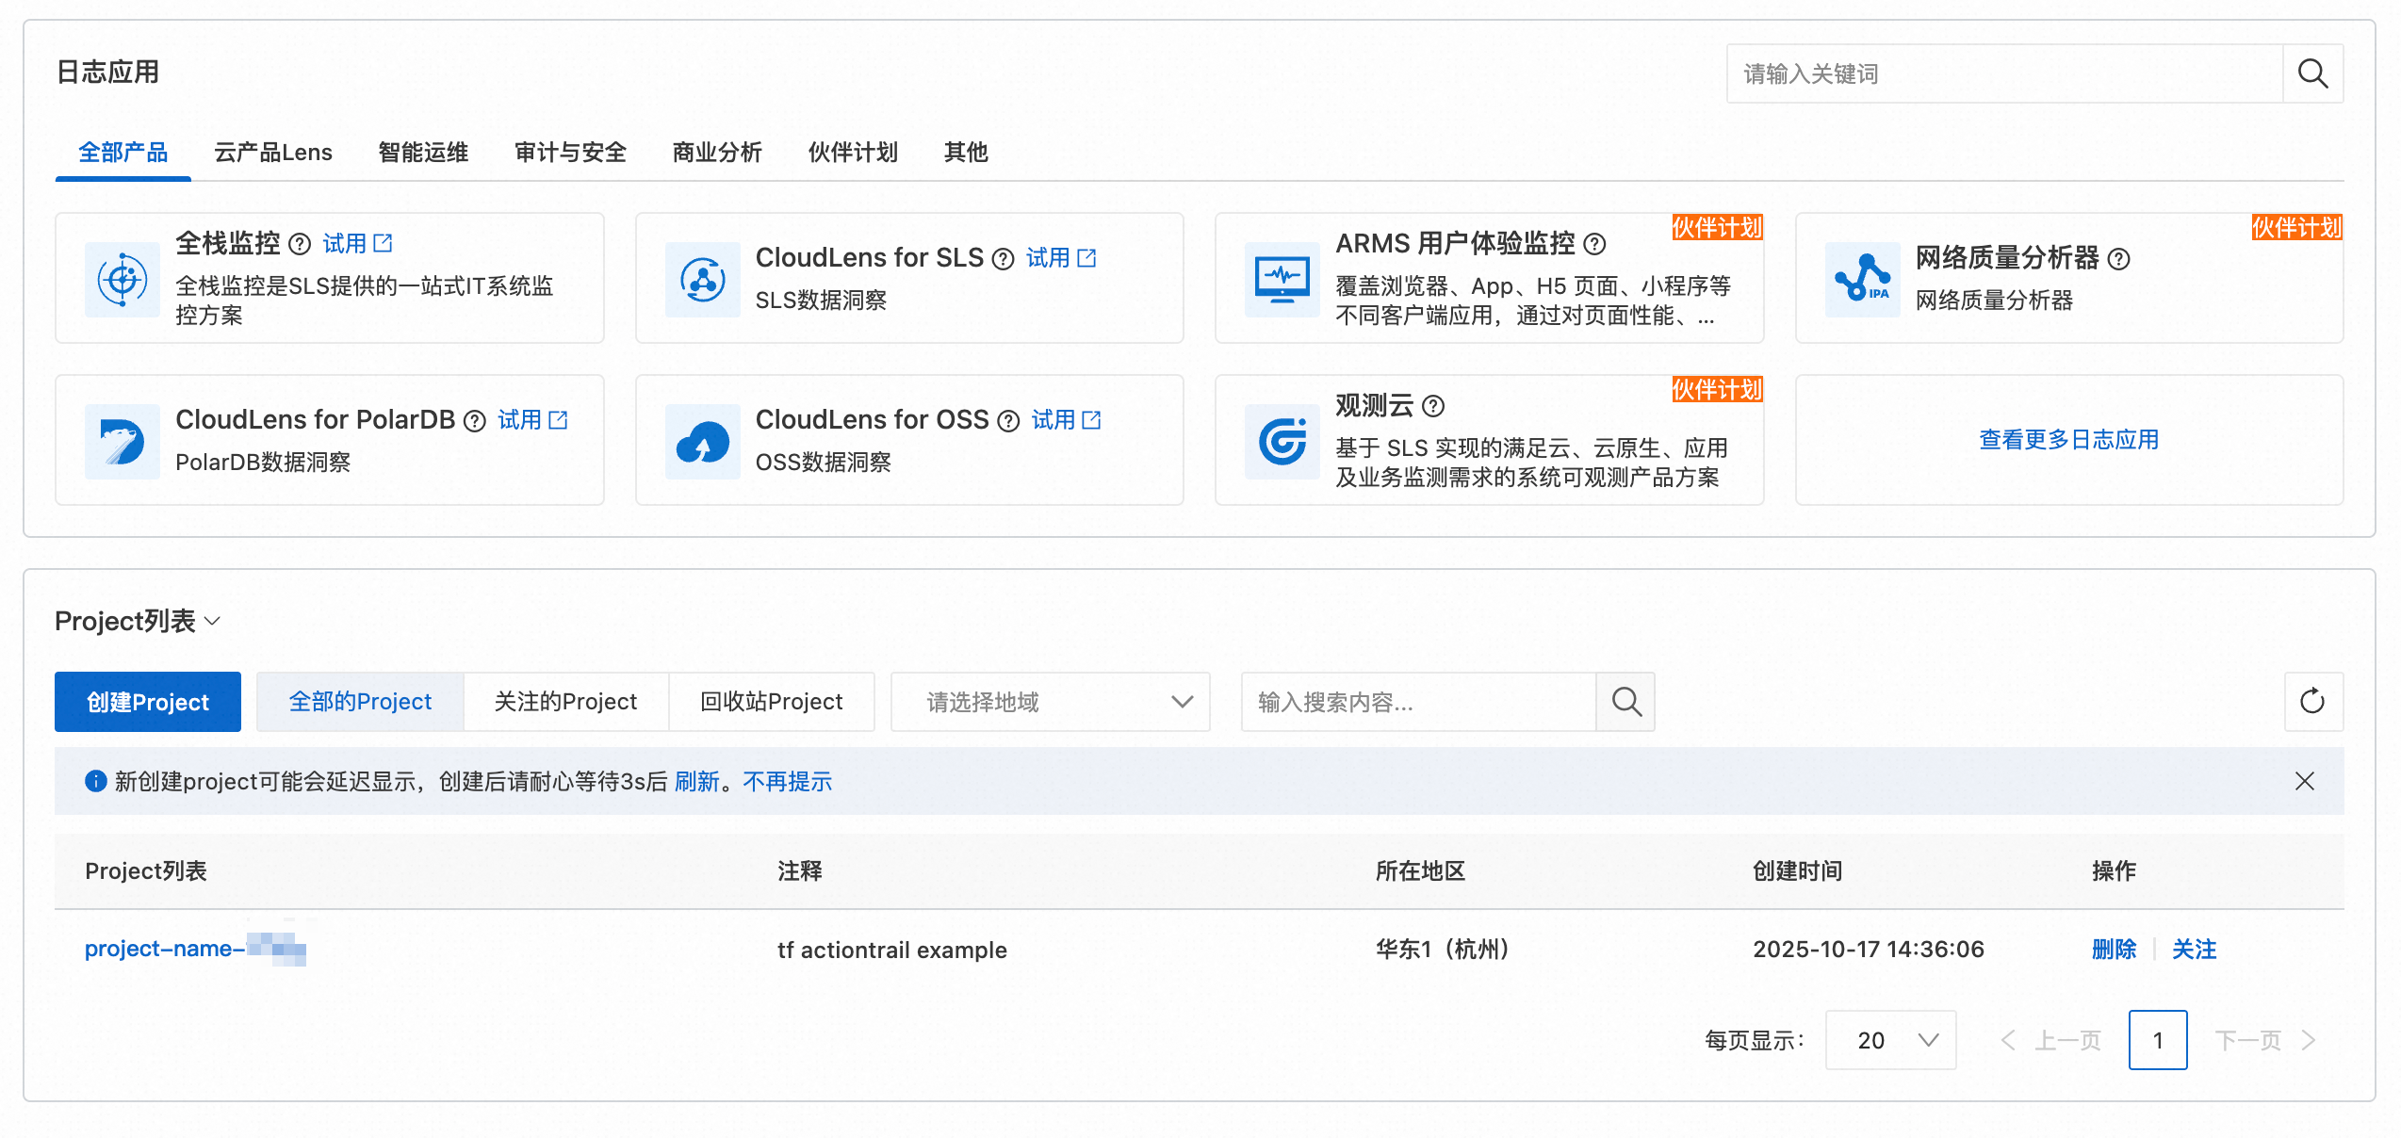2401x1138 pixels.
Task: Refresh the Project list with reload icon
Action: (x=2312, y=702)
